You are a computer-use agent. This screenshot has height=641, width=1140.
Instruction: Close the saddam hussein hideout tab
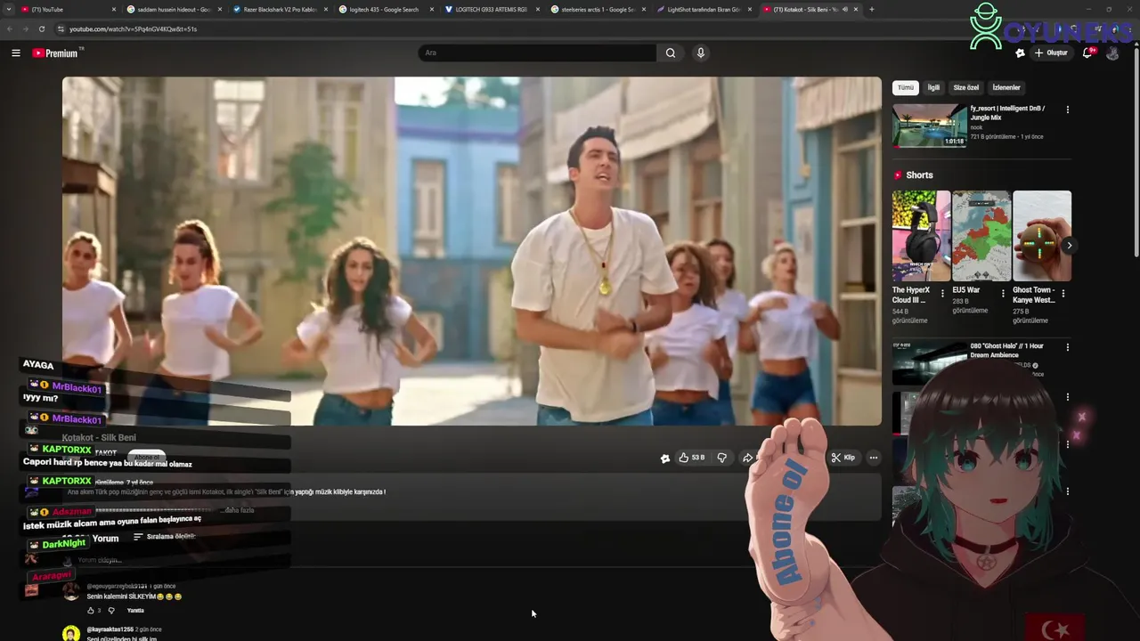[x=220, y=9]
